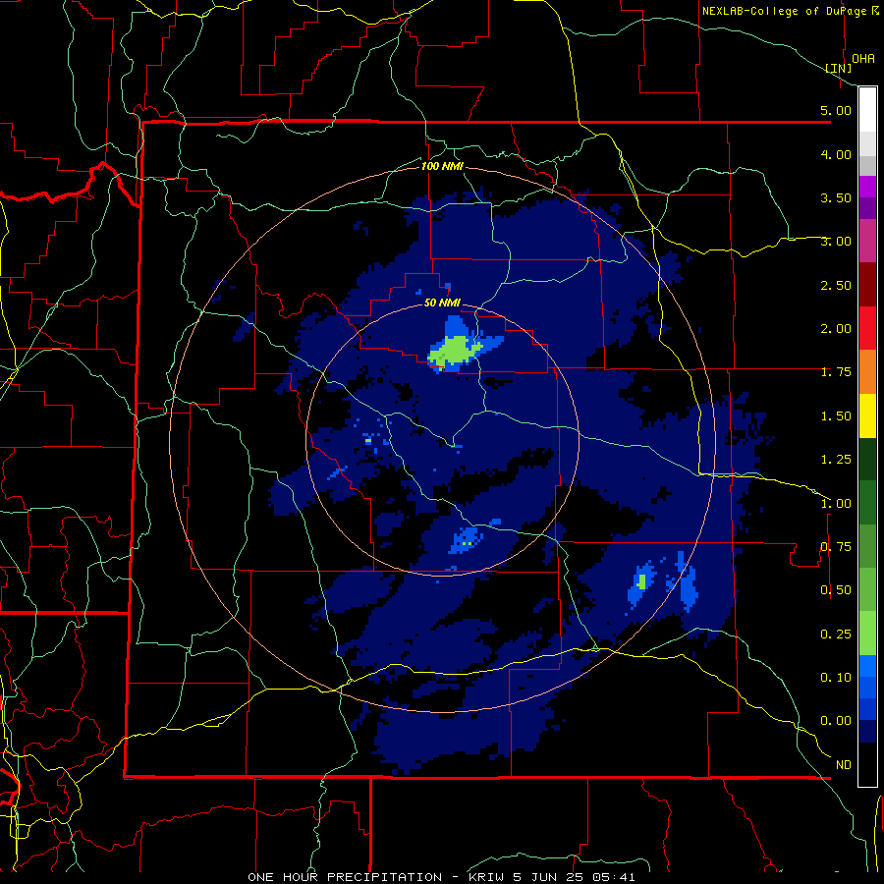884x884 pixels.
Task: Click the pink 3.00 legend swatch
Action: click(867, 241)
